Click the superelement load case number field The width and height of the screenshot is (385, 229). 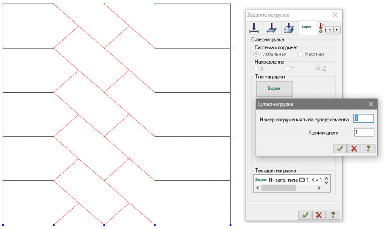[364, 118]
